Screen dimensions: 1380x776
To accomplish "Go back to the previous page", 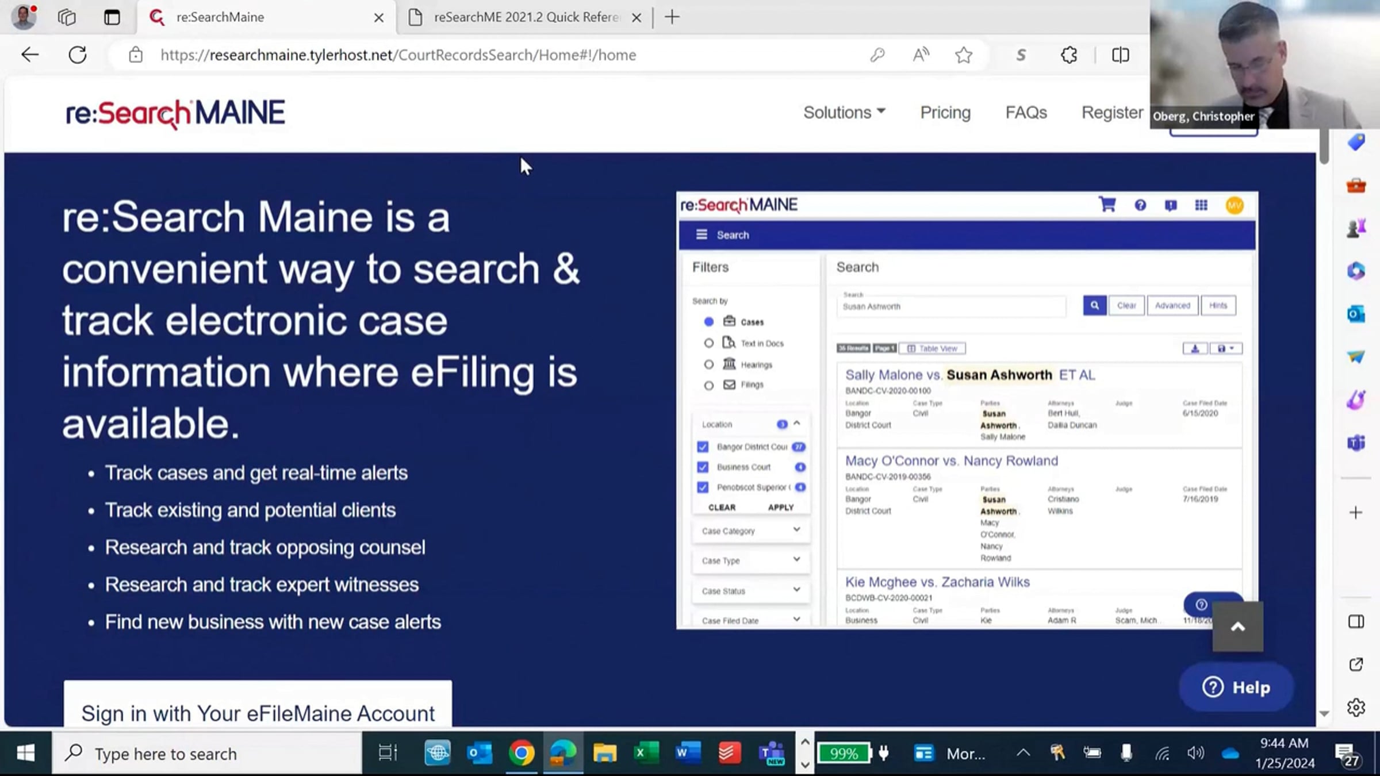I will click(30, 55).
